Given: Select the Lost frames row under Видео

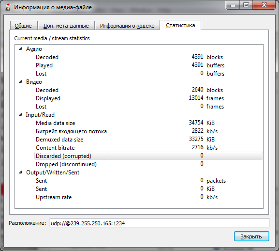Looking at the screenshot, I should pos(148,107).
